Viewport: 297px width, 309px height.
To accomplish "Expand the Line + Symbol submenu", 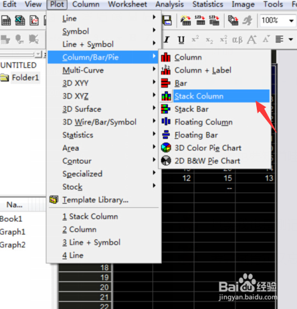I will click(104, 44).
